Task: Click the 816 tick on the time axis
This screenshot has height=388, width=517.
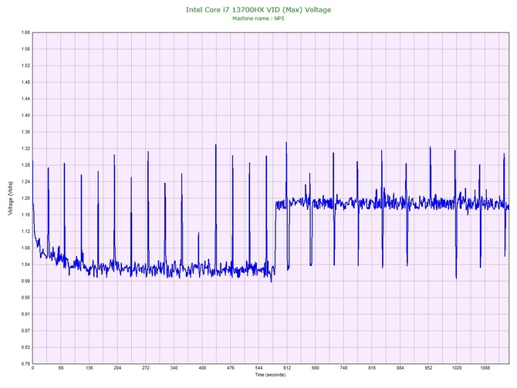Action: point(372,368)
